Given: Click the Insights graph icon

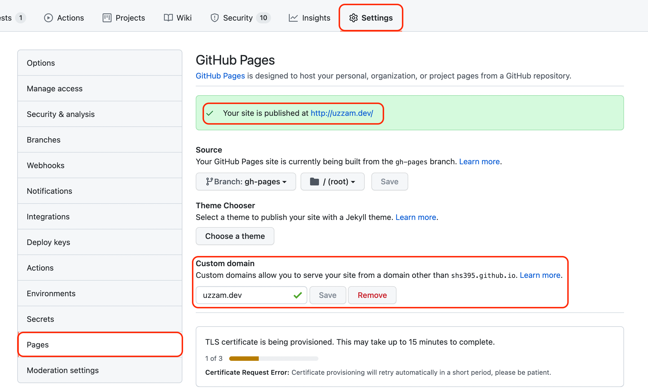Looking at the screenshot, I should pyautogui.click(x=293, y=18).
